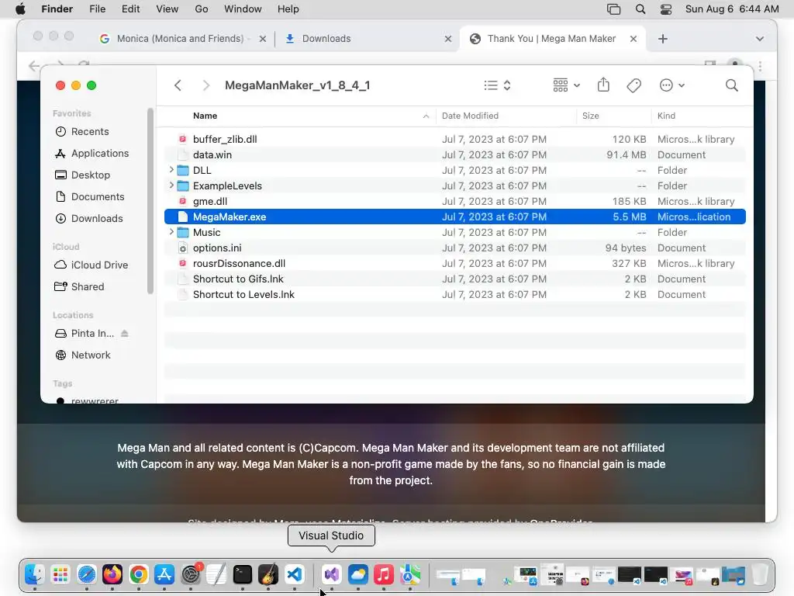794x596 pixels.
Task: Select the options.ini file
Action: 454,248
